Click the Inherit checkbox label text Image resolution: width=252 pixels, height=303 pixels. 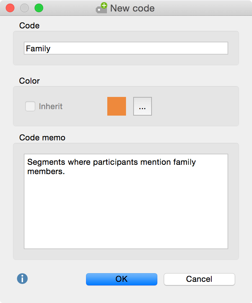pos(51,106)
